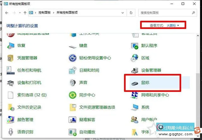Click the 所有控制面板项 breadcrumb
This screenshot has width=202, height=140.
67,13
